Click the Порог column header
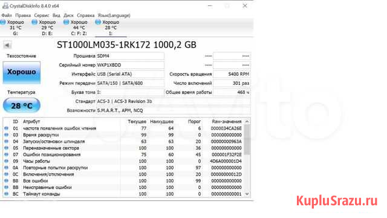 [194, 122]
